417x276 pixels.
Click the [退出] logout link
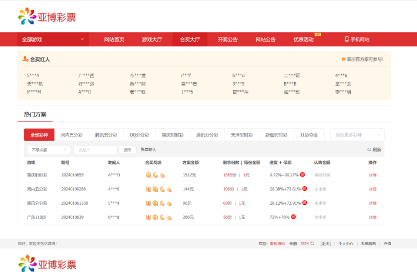[x=325, y=244]
